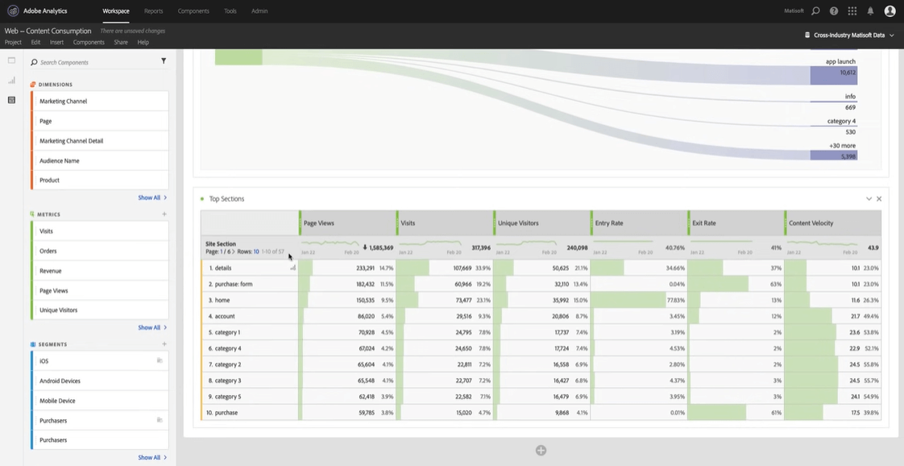Select the Revenue metric component

pyautogui.click(x=99, y=270)
